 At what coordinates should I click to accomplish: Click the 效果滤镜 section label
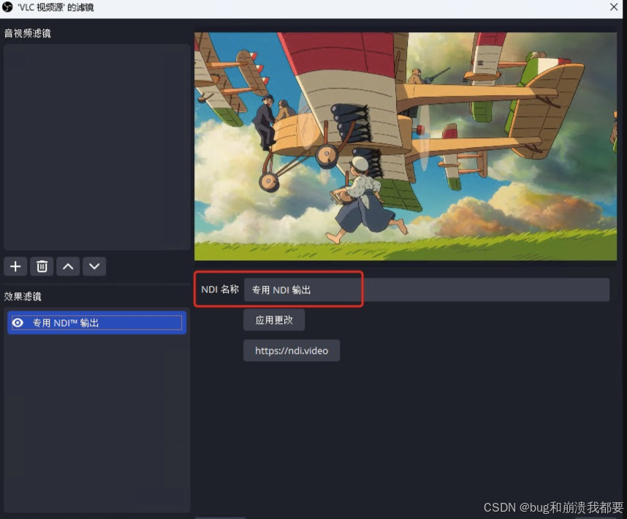(23, 296)
